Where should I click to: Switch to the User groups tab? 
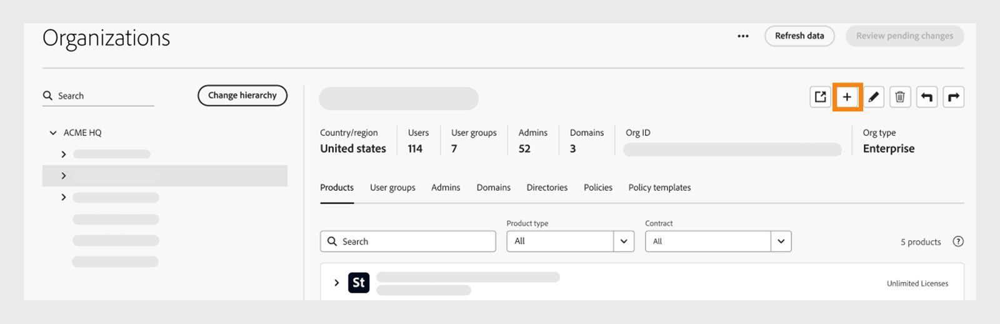(x=392, y=188)
